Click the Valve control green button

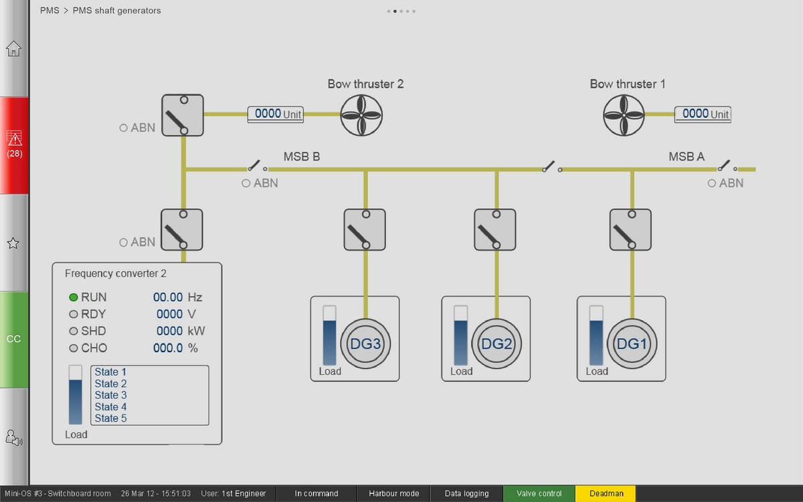(x=539, y=494)
